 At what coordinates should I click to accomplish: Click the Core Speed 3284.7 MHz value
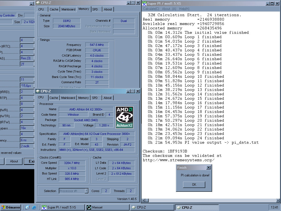[x=72, y=163]
